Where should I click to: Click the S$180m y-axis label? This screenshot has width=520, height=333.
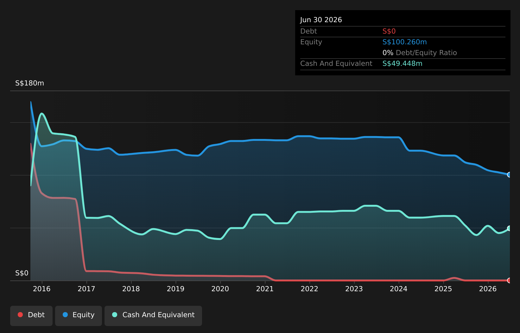[x=30, y=83]
